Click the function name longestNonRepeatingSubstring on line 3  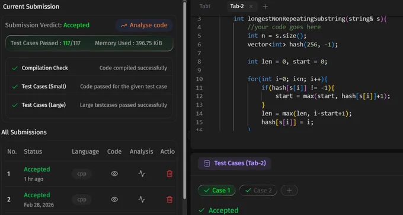click(x=296, y=19)
